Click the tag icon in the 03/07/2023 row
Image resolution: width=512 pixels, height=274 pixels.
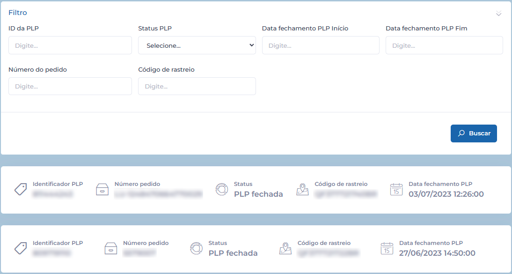21,190
